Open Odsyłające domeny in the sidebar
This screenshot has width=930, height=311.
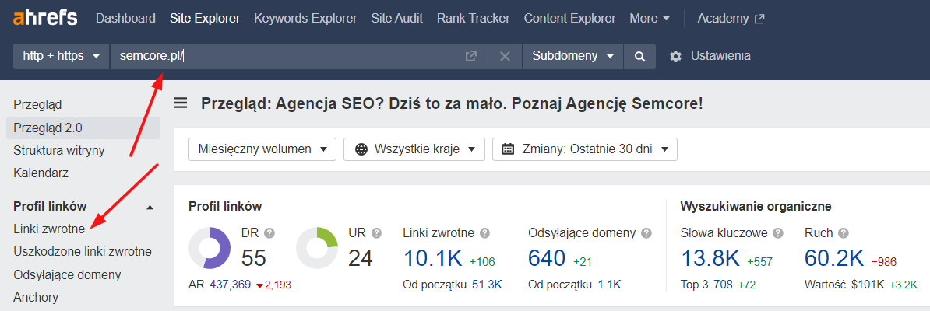[x=67, y=275]
